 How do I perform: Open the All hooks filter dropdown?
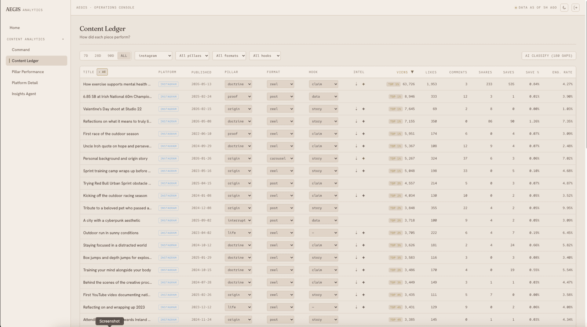pos(265,56)
